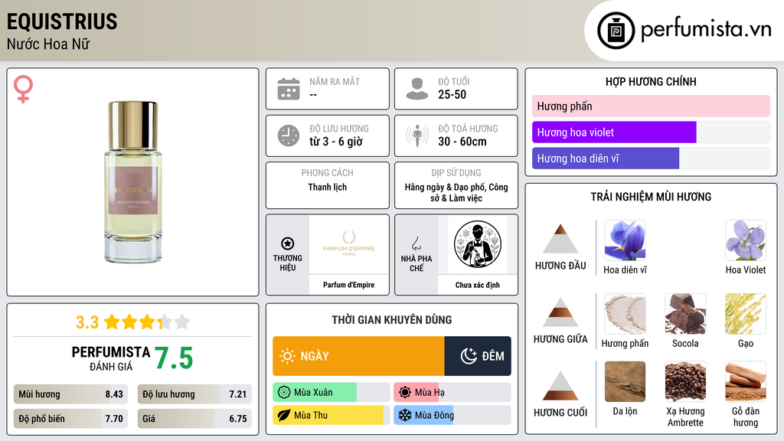Click the Độ phổ biến 7.70 score bar
The image size is (784, 441).
(x=70, y=419)
